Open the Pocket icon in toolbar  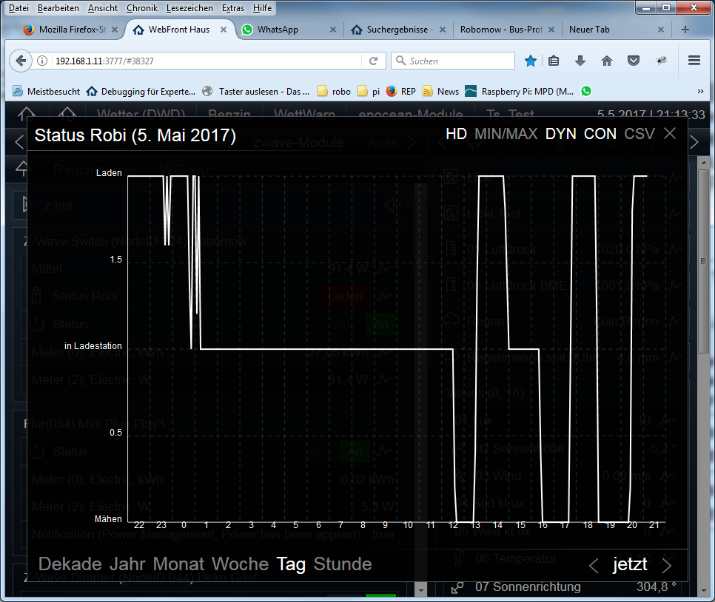click(x=634, y=61)
